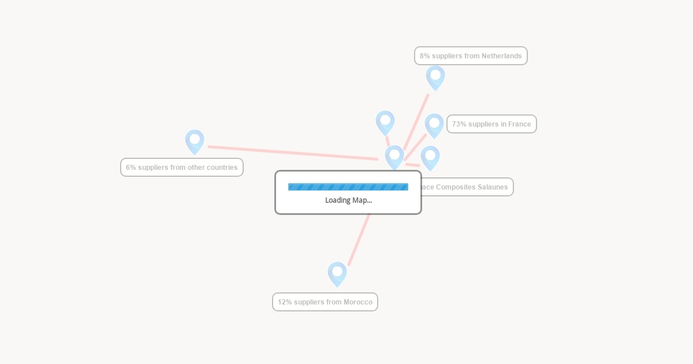Click the short line linking the hub to the France pin
This screenshot has height=364, width=693.
[416, 147]
